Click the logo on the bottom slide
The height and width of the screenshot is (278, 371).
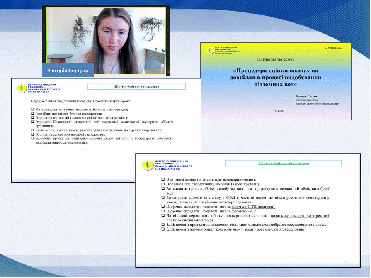147,165
